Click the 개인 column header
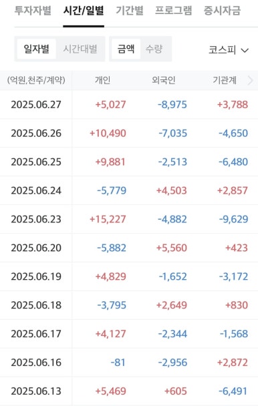Screen dimensions: 258x406 coord(103,80)
